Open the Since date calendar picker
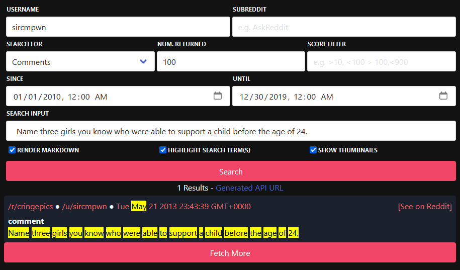This screenshot has width=460, height=270. (x=217, y=96)
